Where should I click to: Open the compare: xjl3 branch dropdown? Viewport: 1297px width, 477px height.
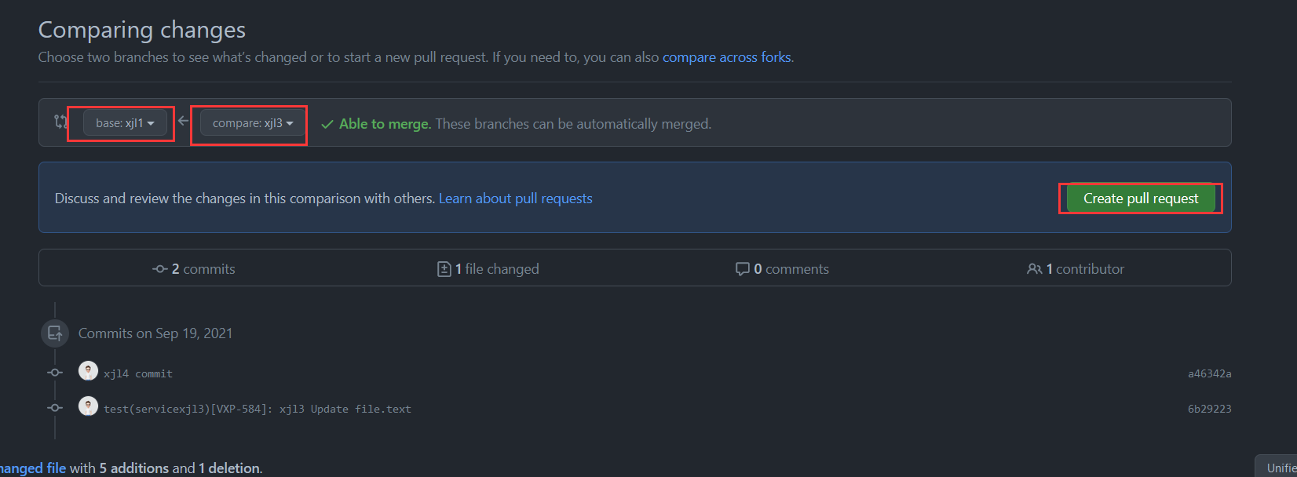[252, 123]
